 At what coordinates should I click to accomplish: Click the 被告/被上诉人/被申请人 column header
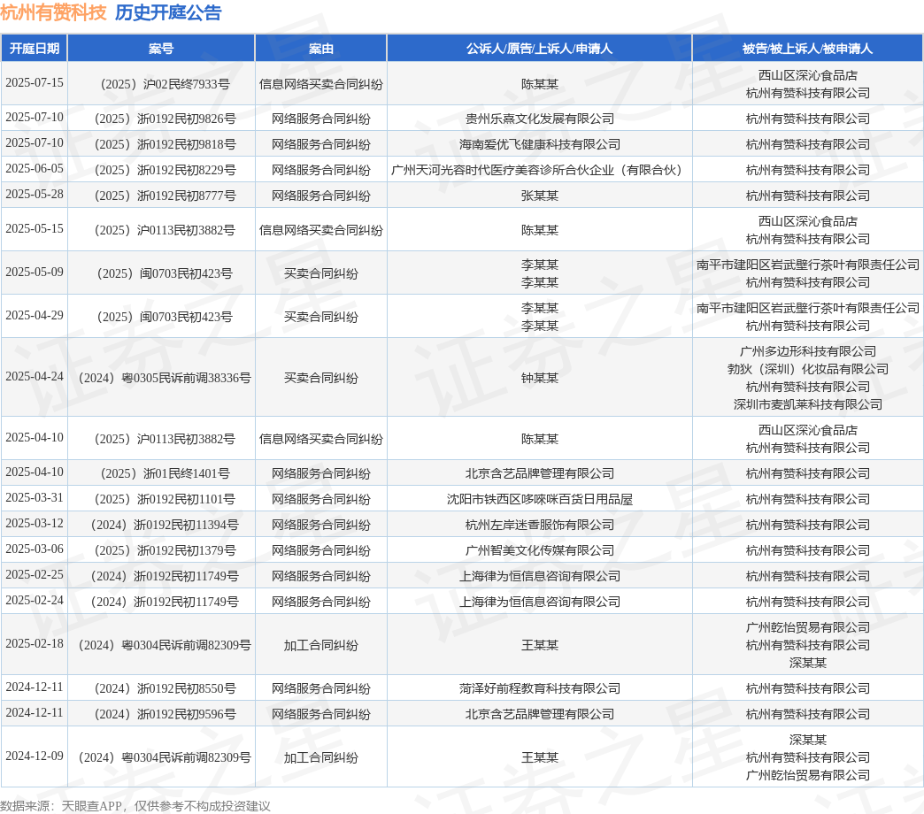(x=807, y=49)
